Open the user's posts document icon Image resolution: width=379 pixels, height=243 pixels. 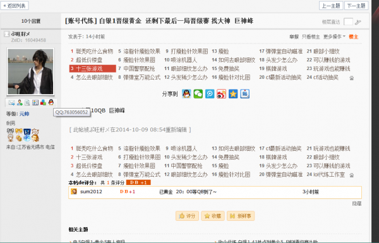(x=27, y=103)
